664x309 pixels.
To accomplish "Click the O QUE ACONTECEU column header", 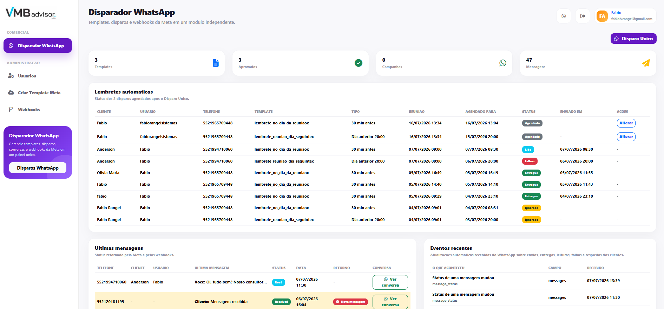I will point(448,268).
